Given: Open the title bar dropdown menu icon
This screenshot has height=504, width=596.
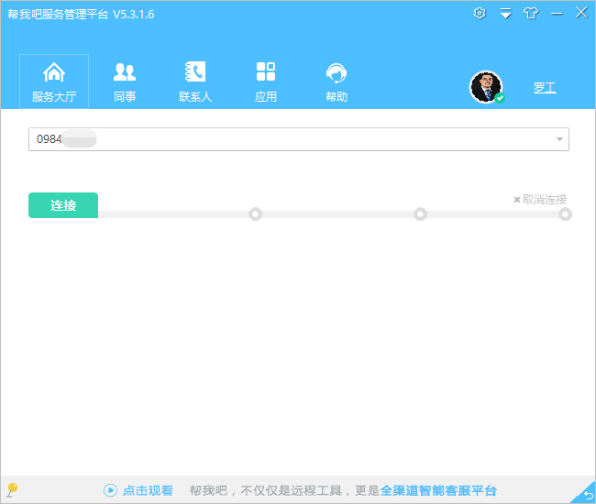Looking at the screenshot, I should (x=505, y=14).
